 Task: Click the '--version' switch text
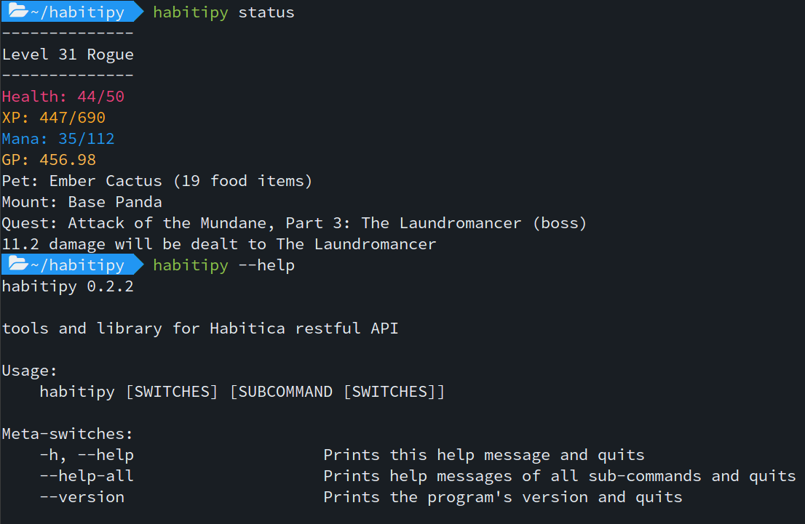pos(82,497)
